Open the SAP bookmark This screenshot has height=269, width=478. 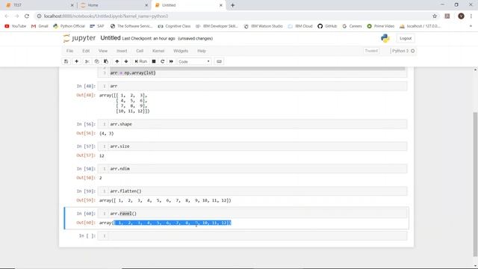(97, 26)
